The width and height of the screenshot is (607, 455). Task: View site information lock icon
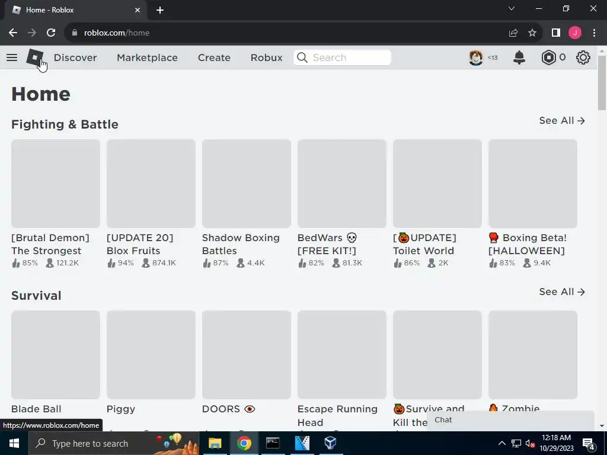(75, 33)
